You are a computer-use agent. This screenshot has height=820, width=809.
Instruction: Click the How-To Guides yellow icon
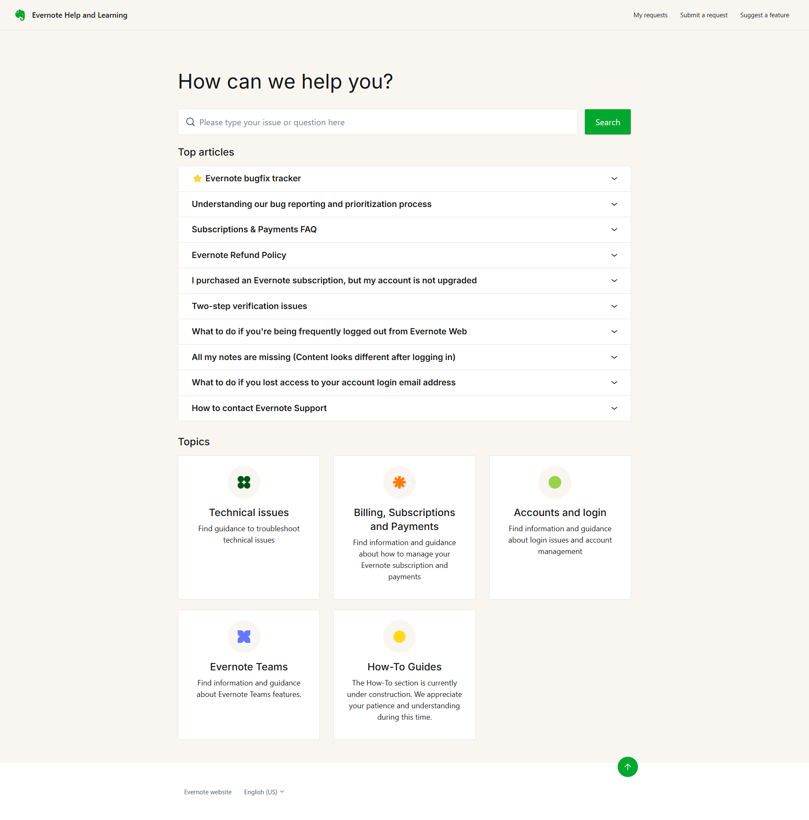[x=399, y=636]
